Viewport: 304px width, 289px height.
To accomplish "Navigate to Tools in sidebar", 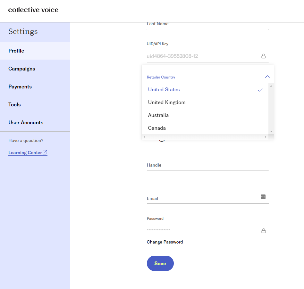I will (14, 104).
